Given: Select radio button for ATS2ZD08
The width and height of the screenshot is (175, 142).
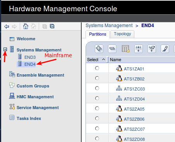Looking at the screenshot, I should (x=97, y=139).
